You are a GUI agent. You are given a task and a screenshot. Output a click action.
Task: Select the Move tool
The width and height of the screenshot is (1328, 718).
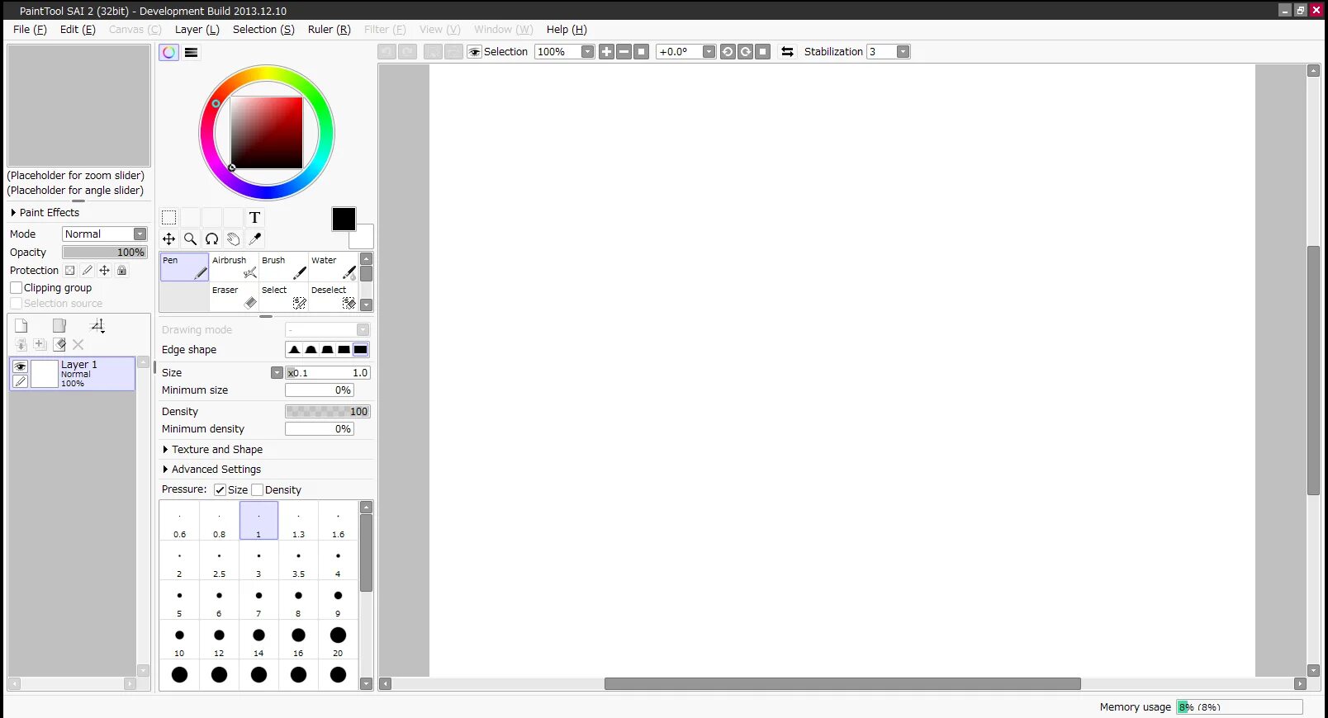[168, 239]
